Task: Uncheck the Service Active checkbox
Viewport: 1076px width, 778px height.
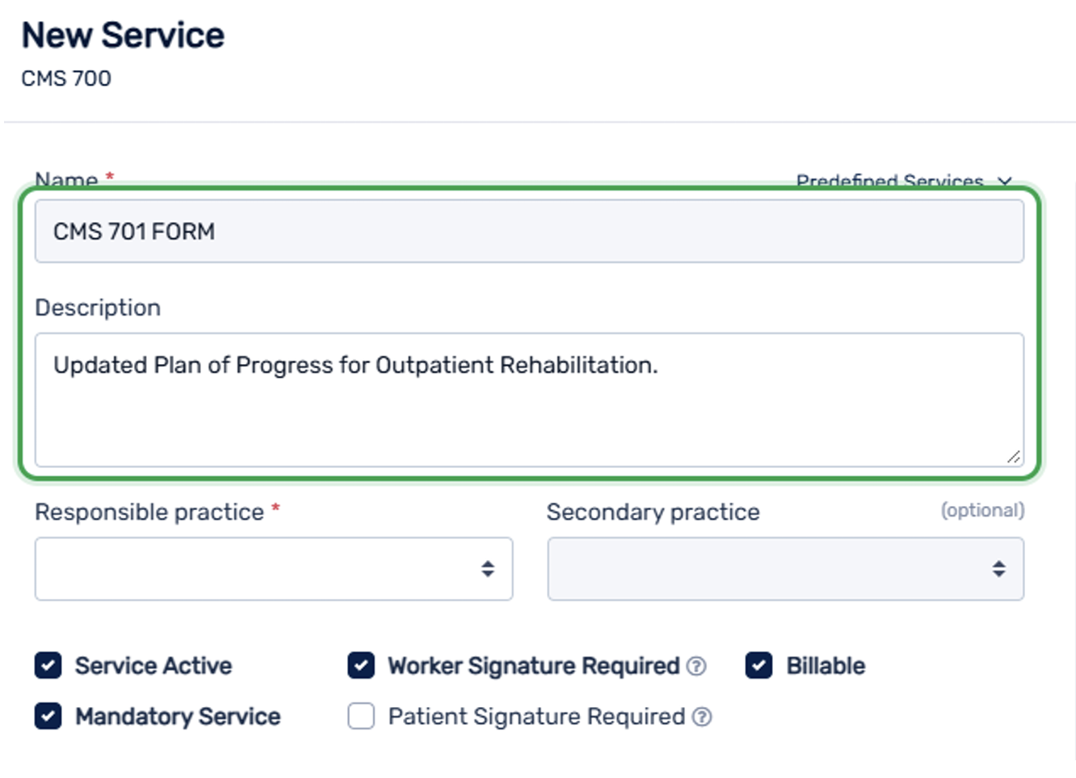Action: (x=48, y=666)
